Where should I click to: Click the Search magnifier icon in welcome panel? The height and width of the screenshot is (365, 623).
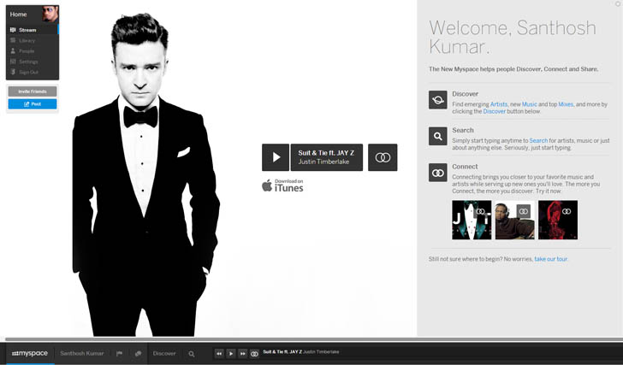pyautogui.click(x=438, y=136)
